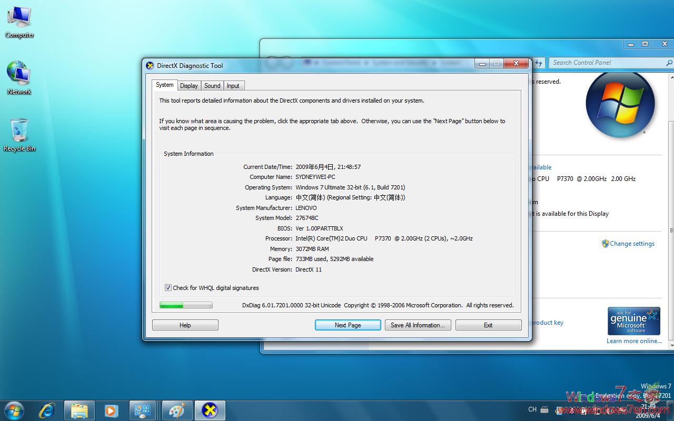Click Save All Information button

click(x=418, y=325)
